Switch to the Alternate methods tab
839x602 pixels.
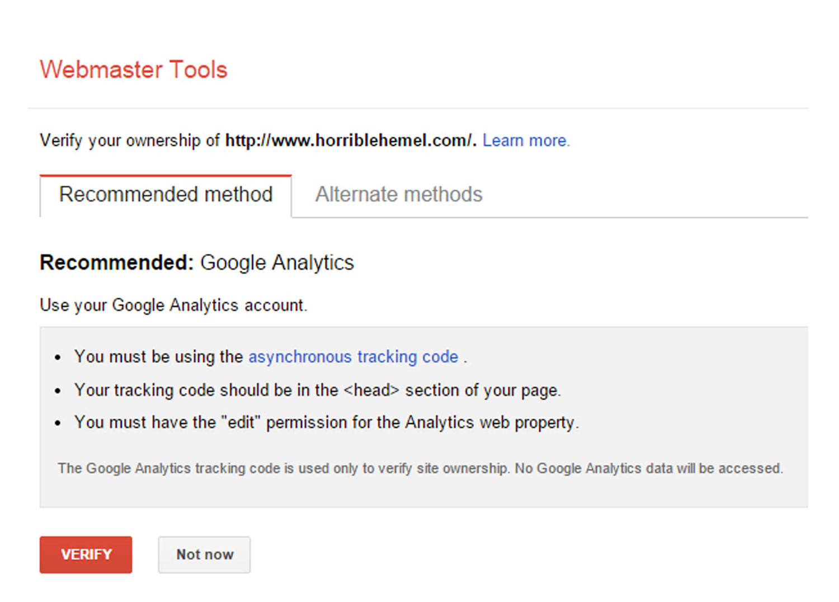click(399, 195)
